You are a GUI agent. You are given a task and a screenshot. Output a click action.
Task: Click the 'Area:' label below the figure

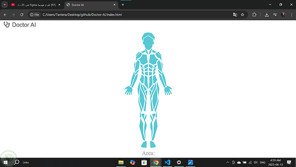point(148,153)
